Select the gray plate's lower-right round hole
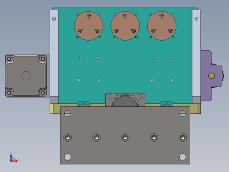Viewport: 229px width, 172px height. coord(183,157)
